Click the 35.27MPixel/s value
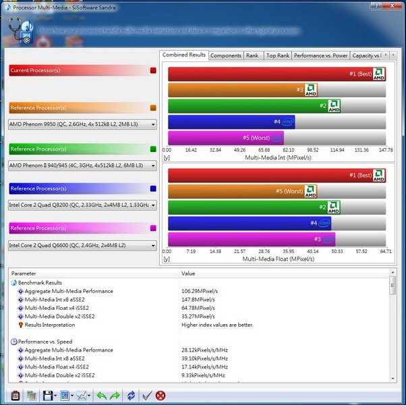This screenshot has height=405, width=406. 198,317
